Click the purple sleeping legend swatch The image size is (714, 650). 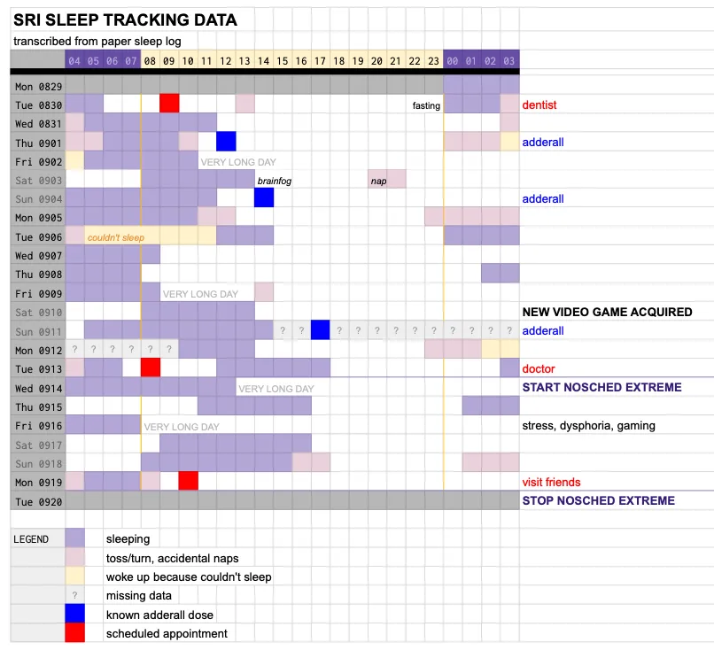[x=75, y=538]
